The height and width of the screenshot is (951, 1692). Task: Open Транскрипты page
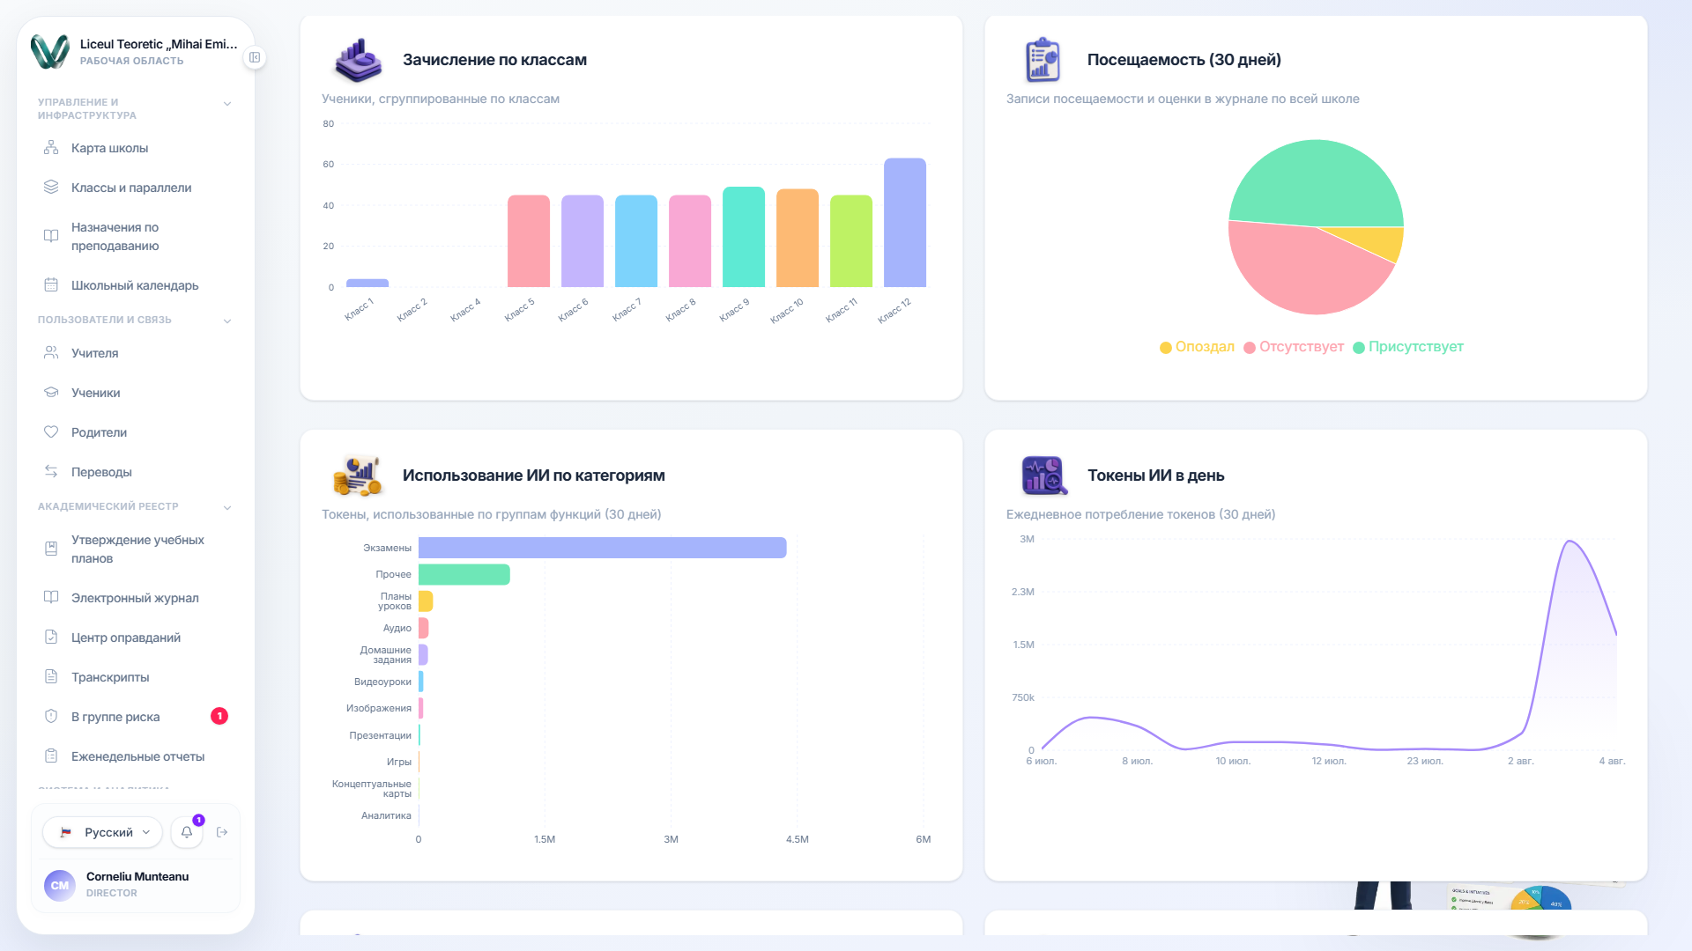point(136,677)
